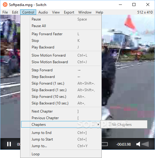155x158 pixels.
Task: Adjust volume using the volume bars
Action: pyautogui.click(x=145, y=144)
